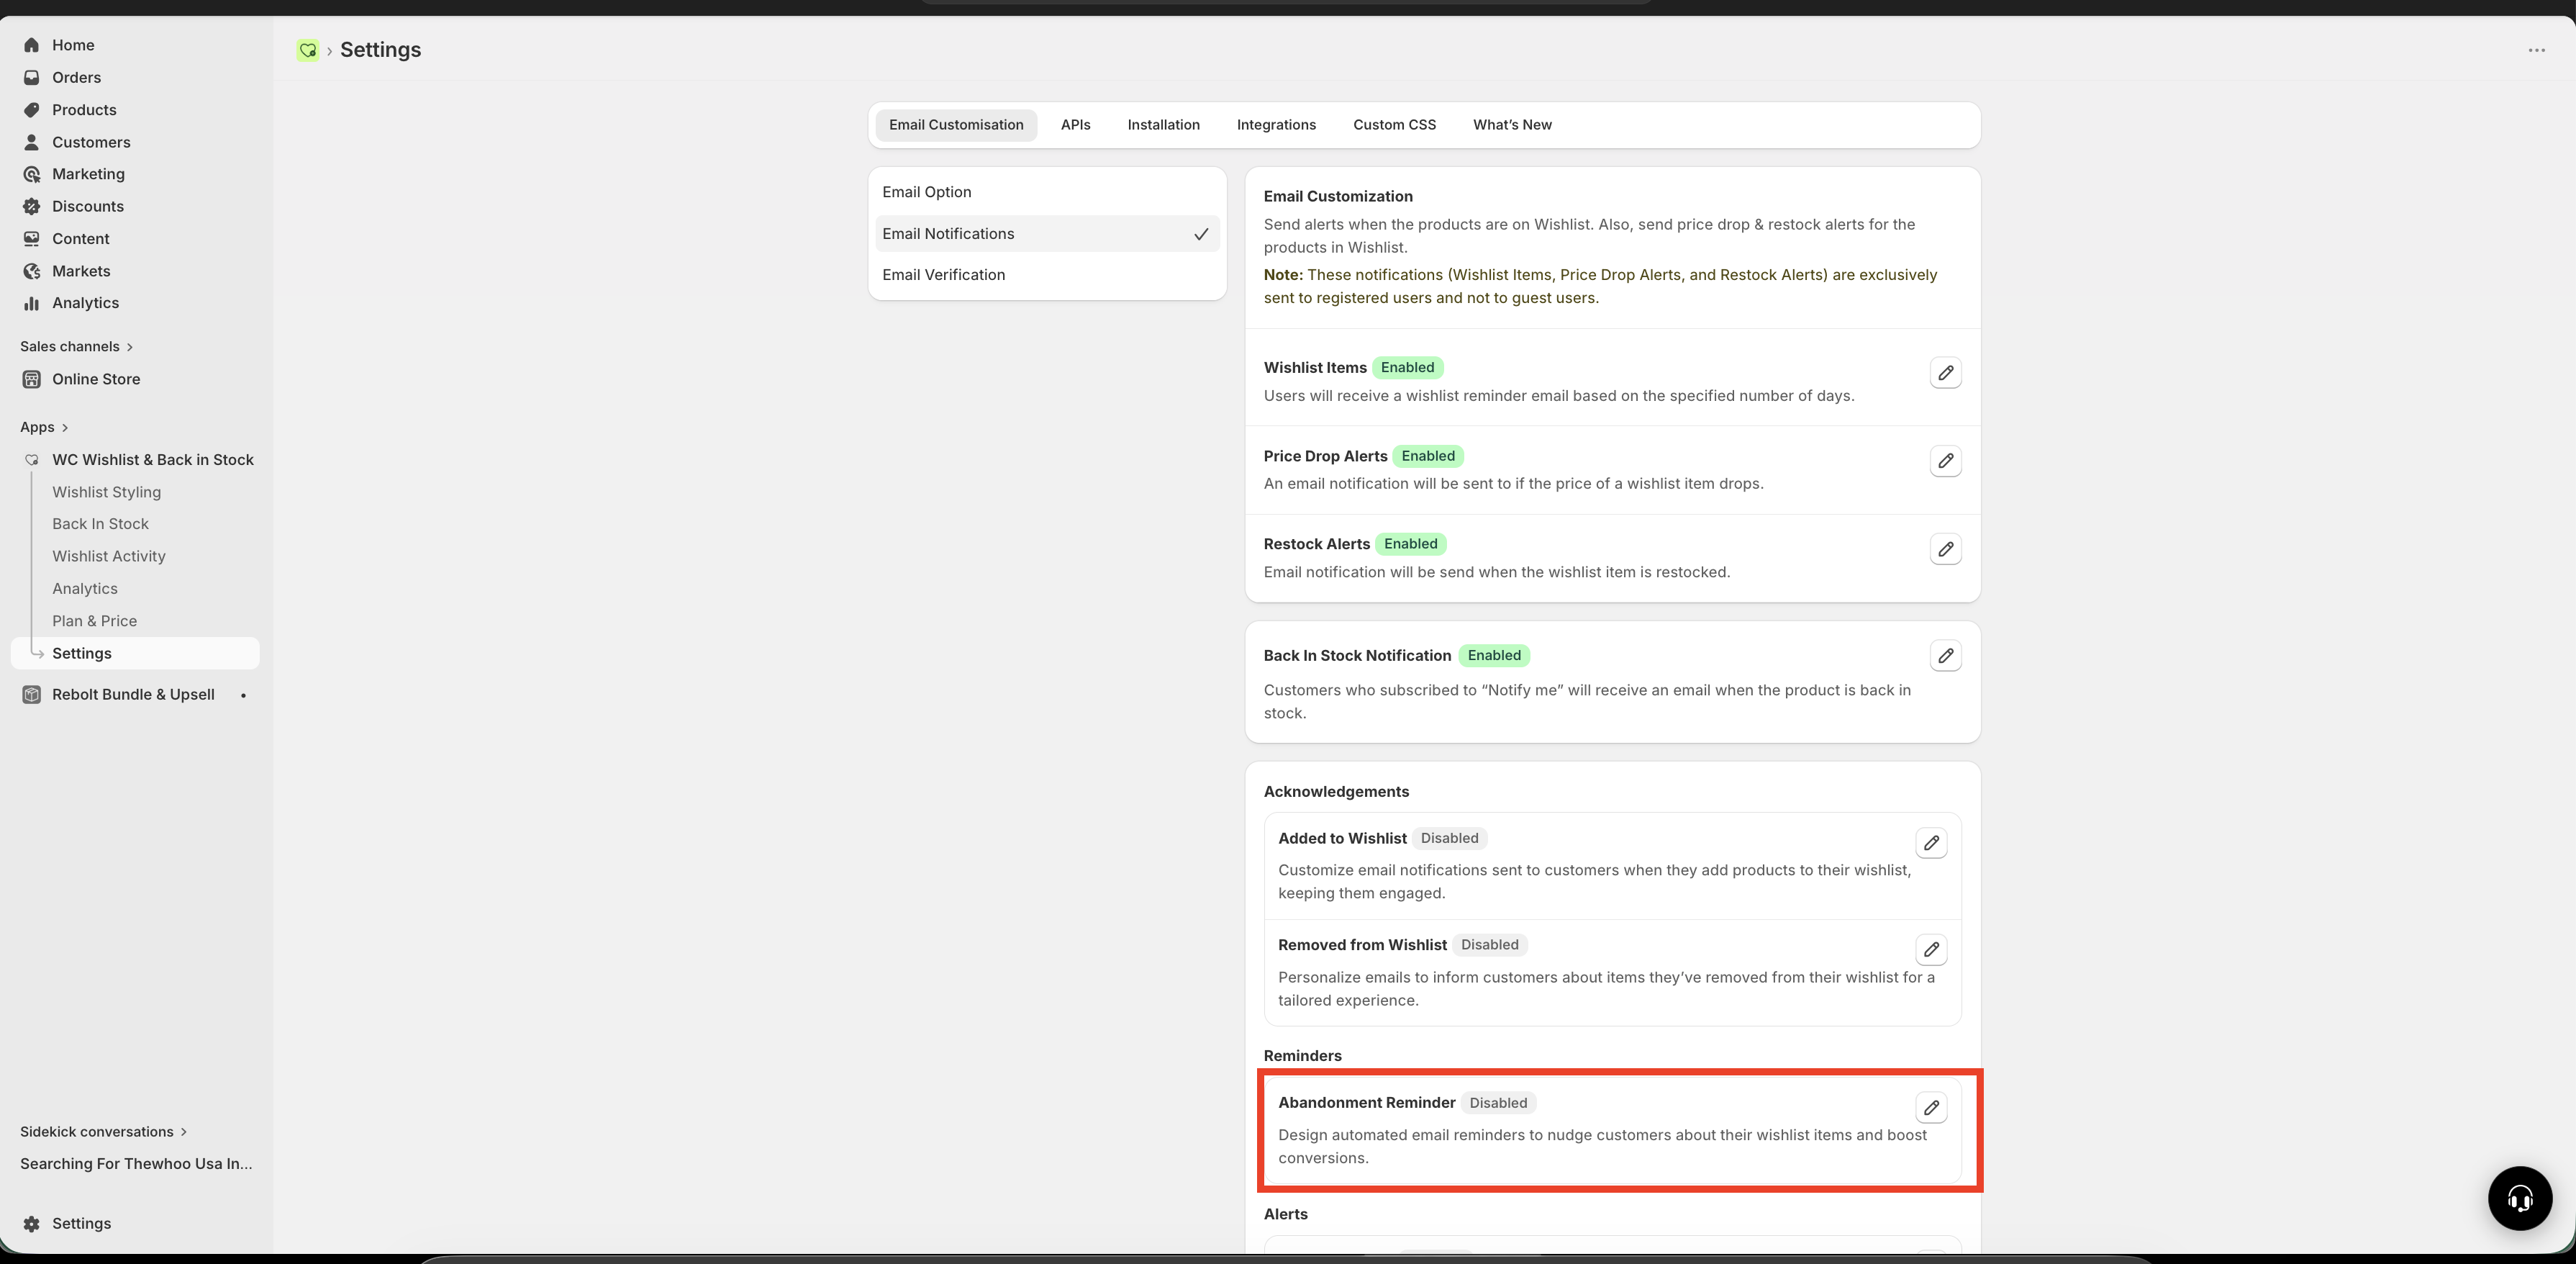Expand the Sales channels section
This screenshot has width=2576, height=1264.
click(76, 347)
